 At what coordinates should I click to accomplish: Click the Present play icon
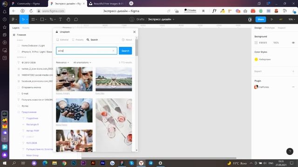click(272, 19)
